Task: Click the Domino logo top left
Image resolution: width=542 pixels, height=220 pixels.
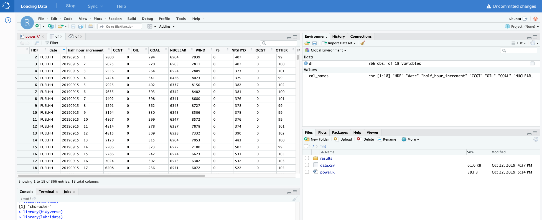Action: (x=6, y=6)
